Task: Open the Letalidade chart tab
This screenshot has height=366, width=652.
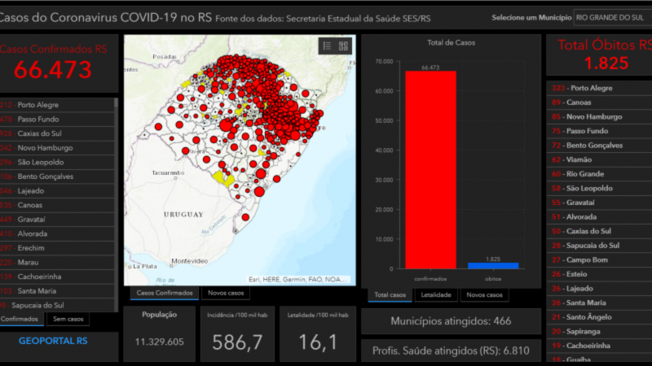Action: pos(436,295)
